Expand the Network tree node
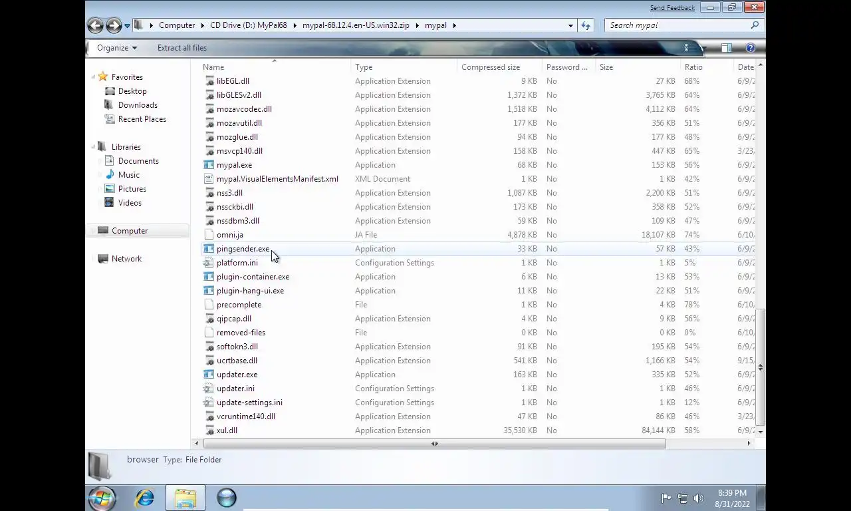Image resolution: width=851 pixels, height=511 pixels. pos(93,259)
